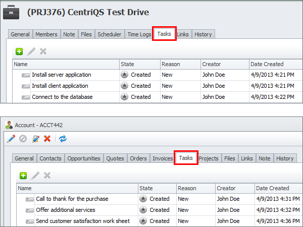
Task: Switch to the Time Logs tab
Action: click(x=139, y=34)
